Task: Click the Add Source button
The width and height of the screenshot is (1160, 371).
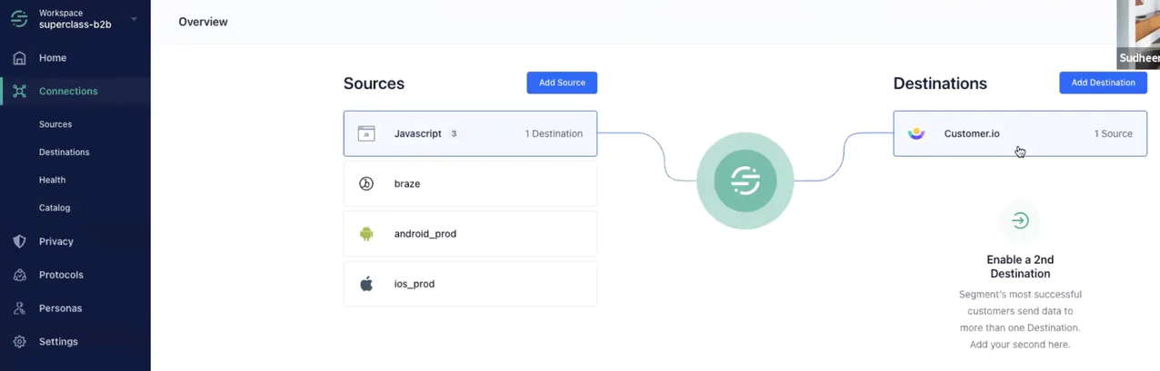Action: (562, 83)
